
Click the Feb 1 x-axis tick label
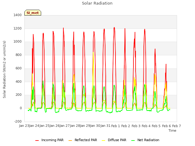115,126
